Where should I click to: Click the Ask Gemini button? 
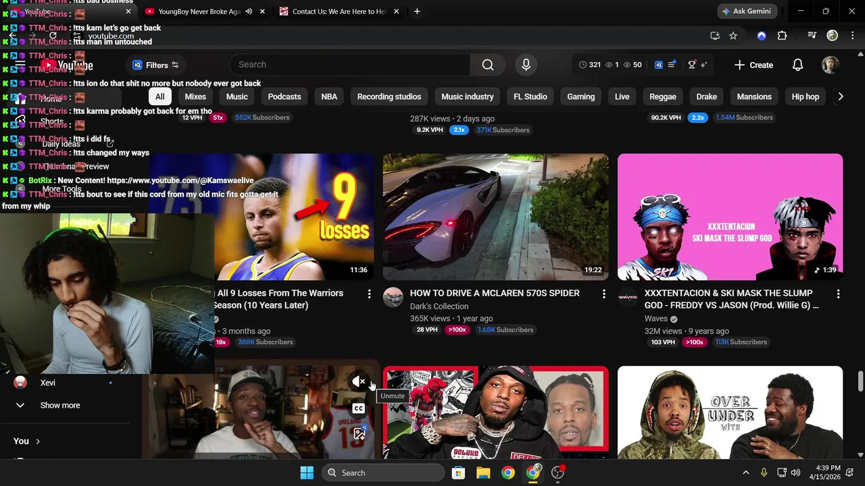(746, 11)
